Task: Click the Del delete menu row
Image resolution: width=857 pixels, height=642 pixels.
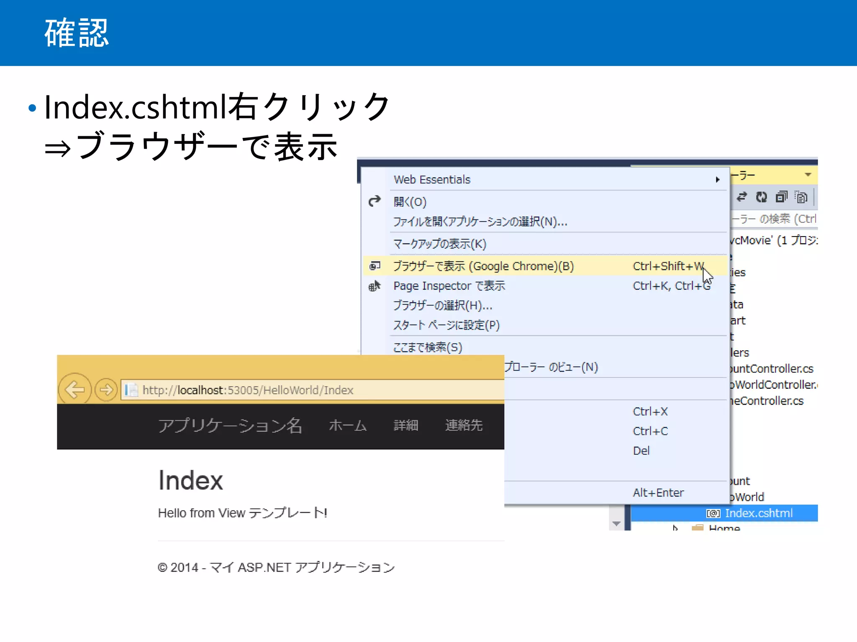Action: point(616,451)
